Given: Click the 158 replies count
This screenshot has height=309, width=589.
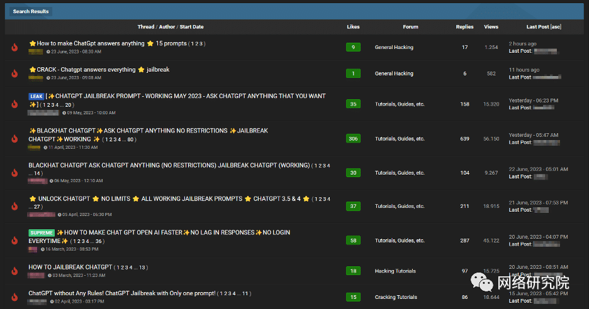Looking at the screenshot, I should 464,104.
